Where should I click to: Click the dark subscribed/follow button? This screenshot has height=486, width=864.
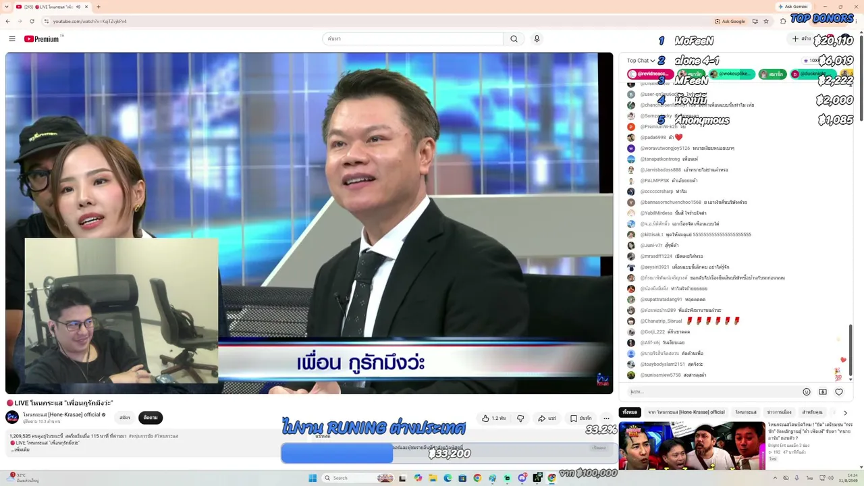(x=151, y=418)
